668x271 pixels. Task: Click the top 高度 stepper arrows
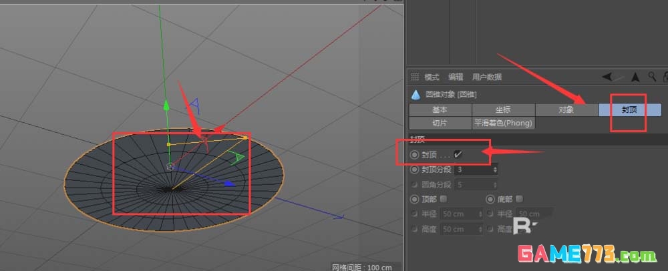(x=481, y=230)
